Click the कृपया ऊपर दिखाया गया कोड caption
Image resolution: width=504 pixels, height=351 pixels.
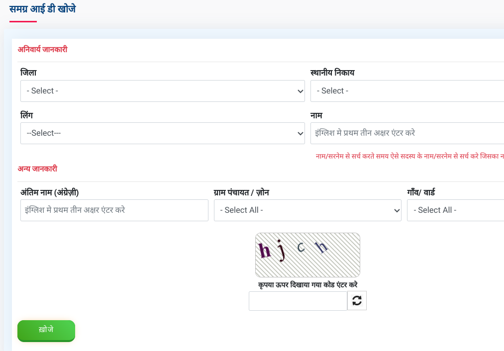point(307,284)
